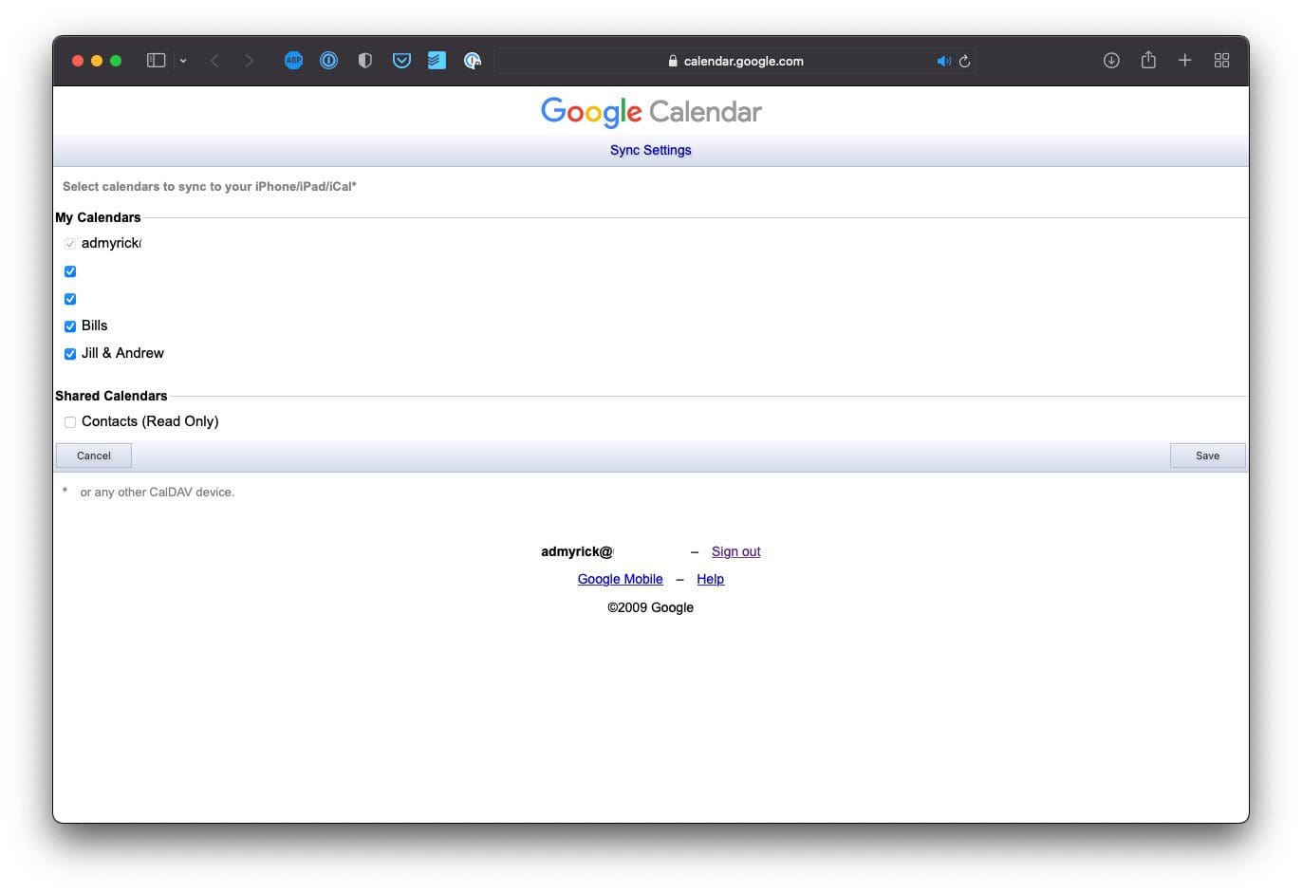The height and width of the screenshot is (893, 1302).
Task: Open the extension icon with lock badge
Action: click(x=473, y=61)
